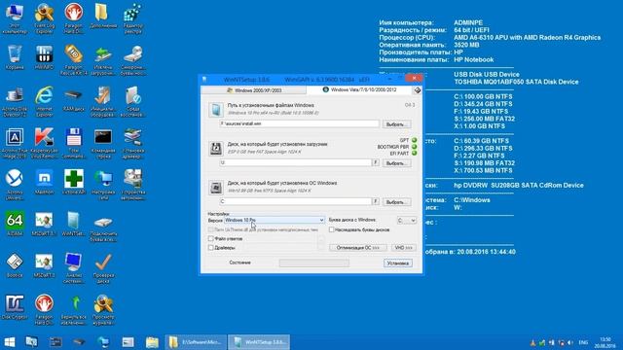Switch to E:\Software folder taskbar button
This screenshot has width=623, height=350.
(196, 342)
